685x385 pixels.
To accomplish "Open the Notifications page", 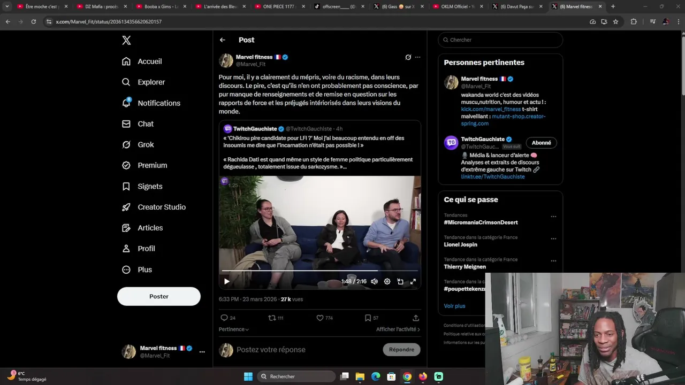I will [x=151, y=103].
